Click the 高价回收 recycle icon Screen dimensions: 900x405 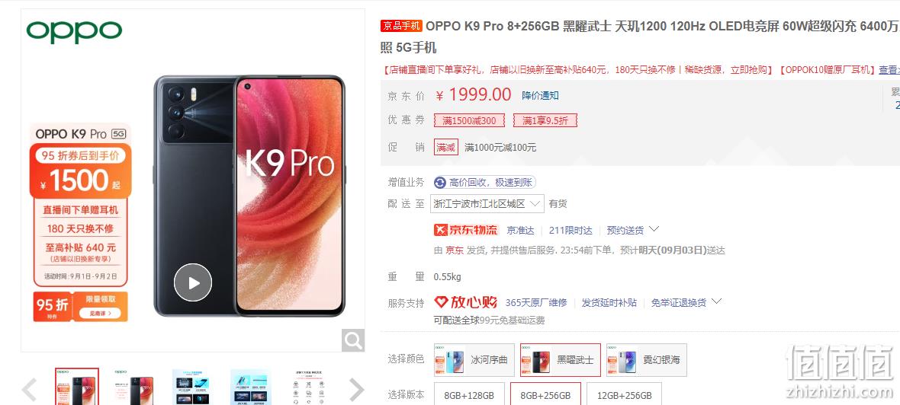tap(440, 183)
